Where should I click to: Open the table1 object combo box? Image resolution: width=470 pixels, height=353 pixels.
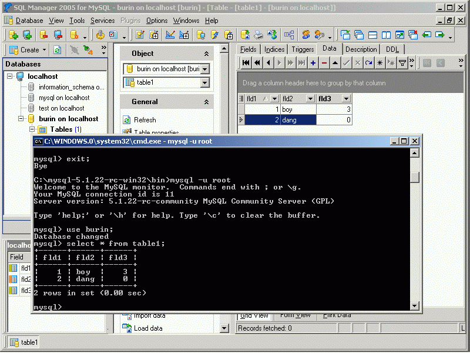tap(204, 82)
